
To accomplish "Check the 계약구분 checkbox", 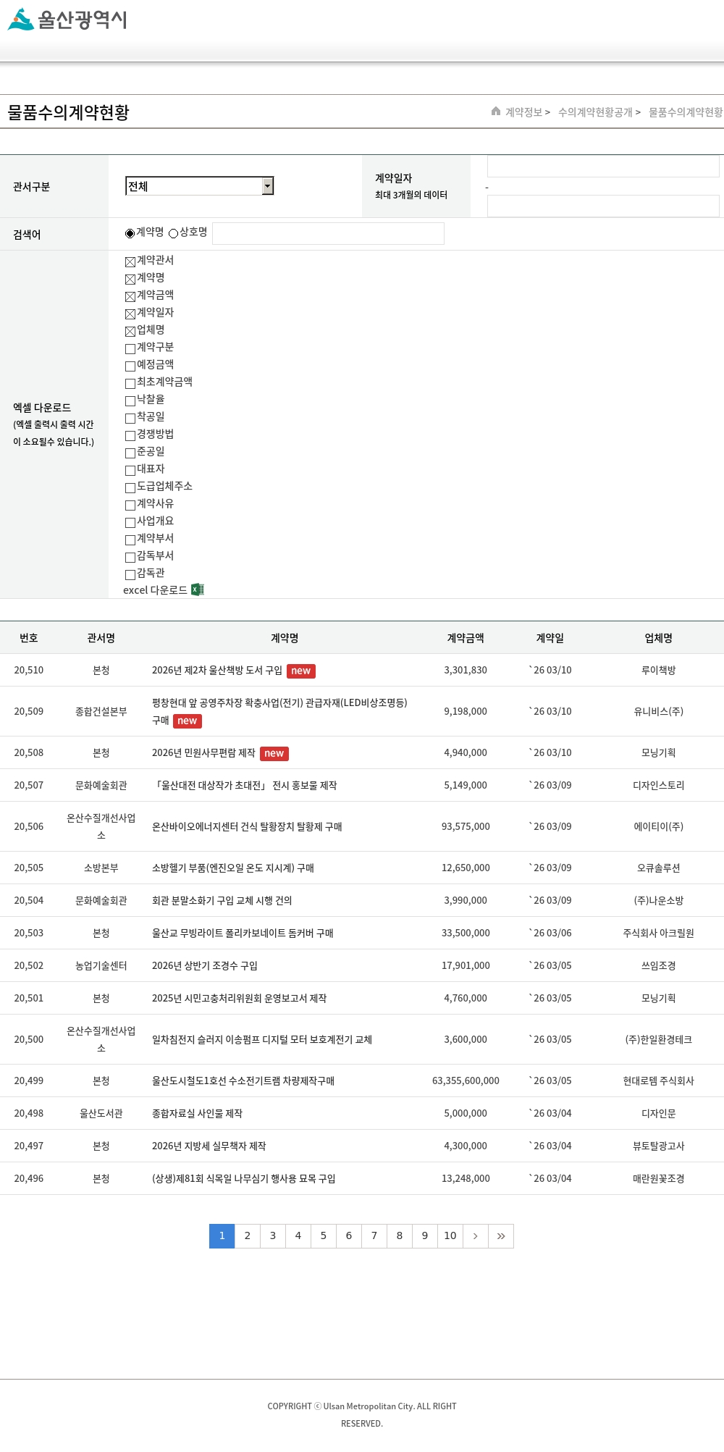I will point(130,348).
